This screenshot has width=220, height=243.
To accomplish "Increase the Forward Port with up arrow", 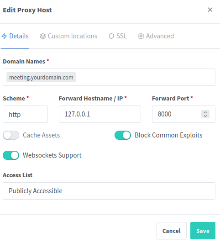I will point(205,112).
